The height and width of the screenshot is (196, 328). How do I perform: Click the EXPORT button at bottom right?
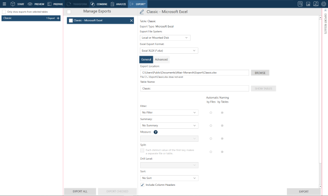(304, 192)
